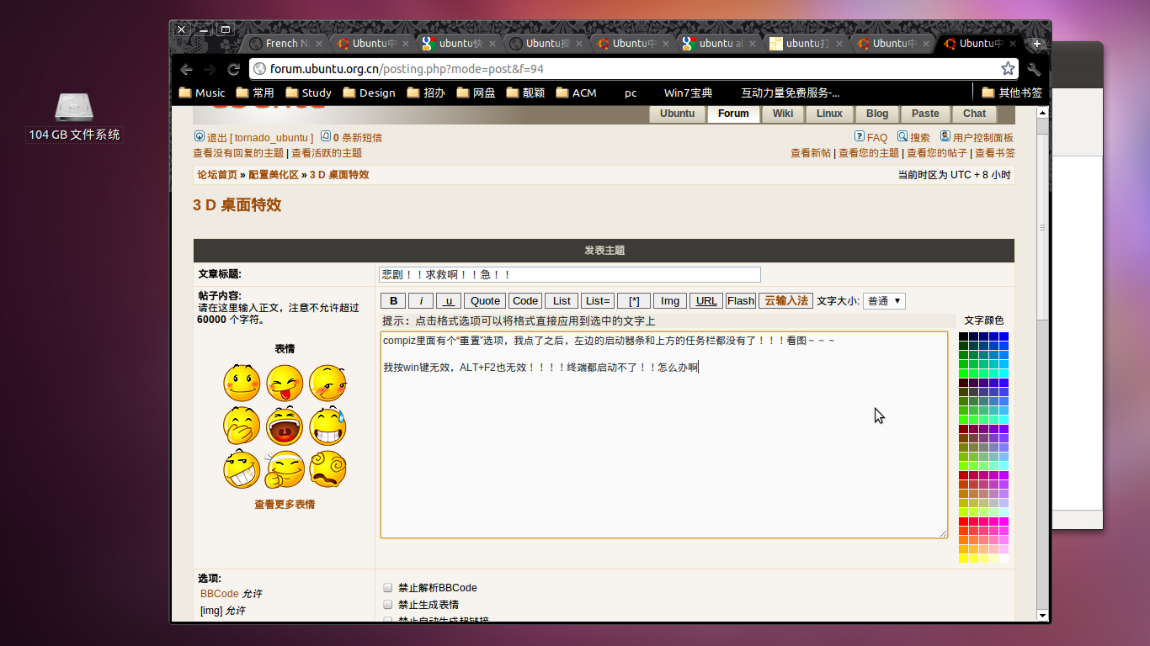Insert URL tag
The width and height of the screenshot is (1150, 646).
pos(706,301)
